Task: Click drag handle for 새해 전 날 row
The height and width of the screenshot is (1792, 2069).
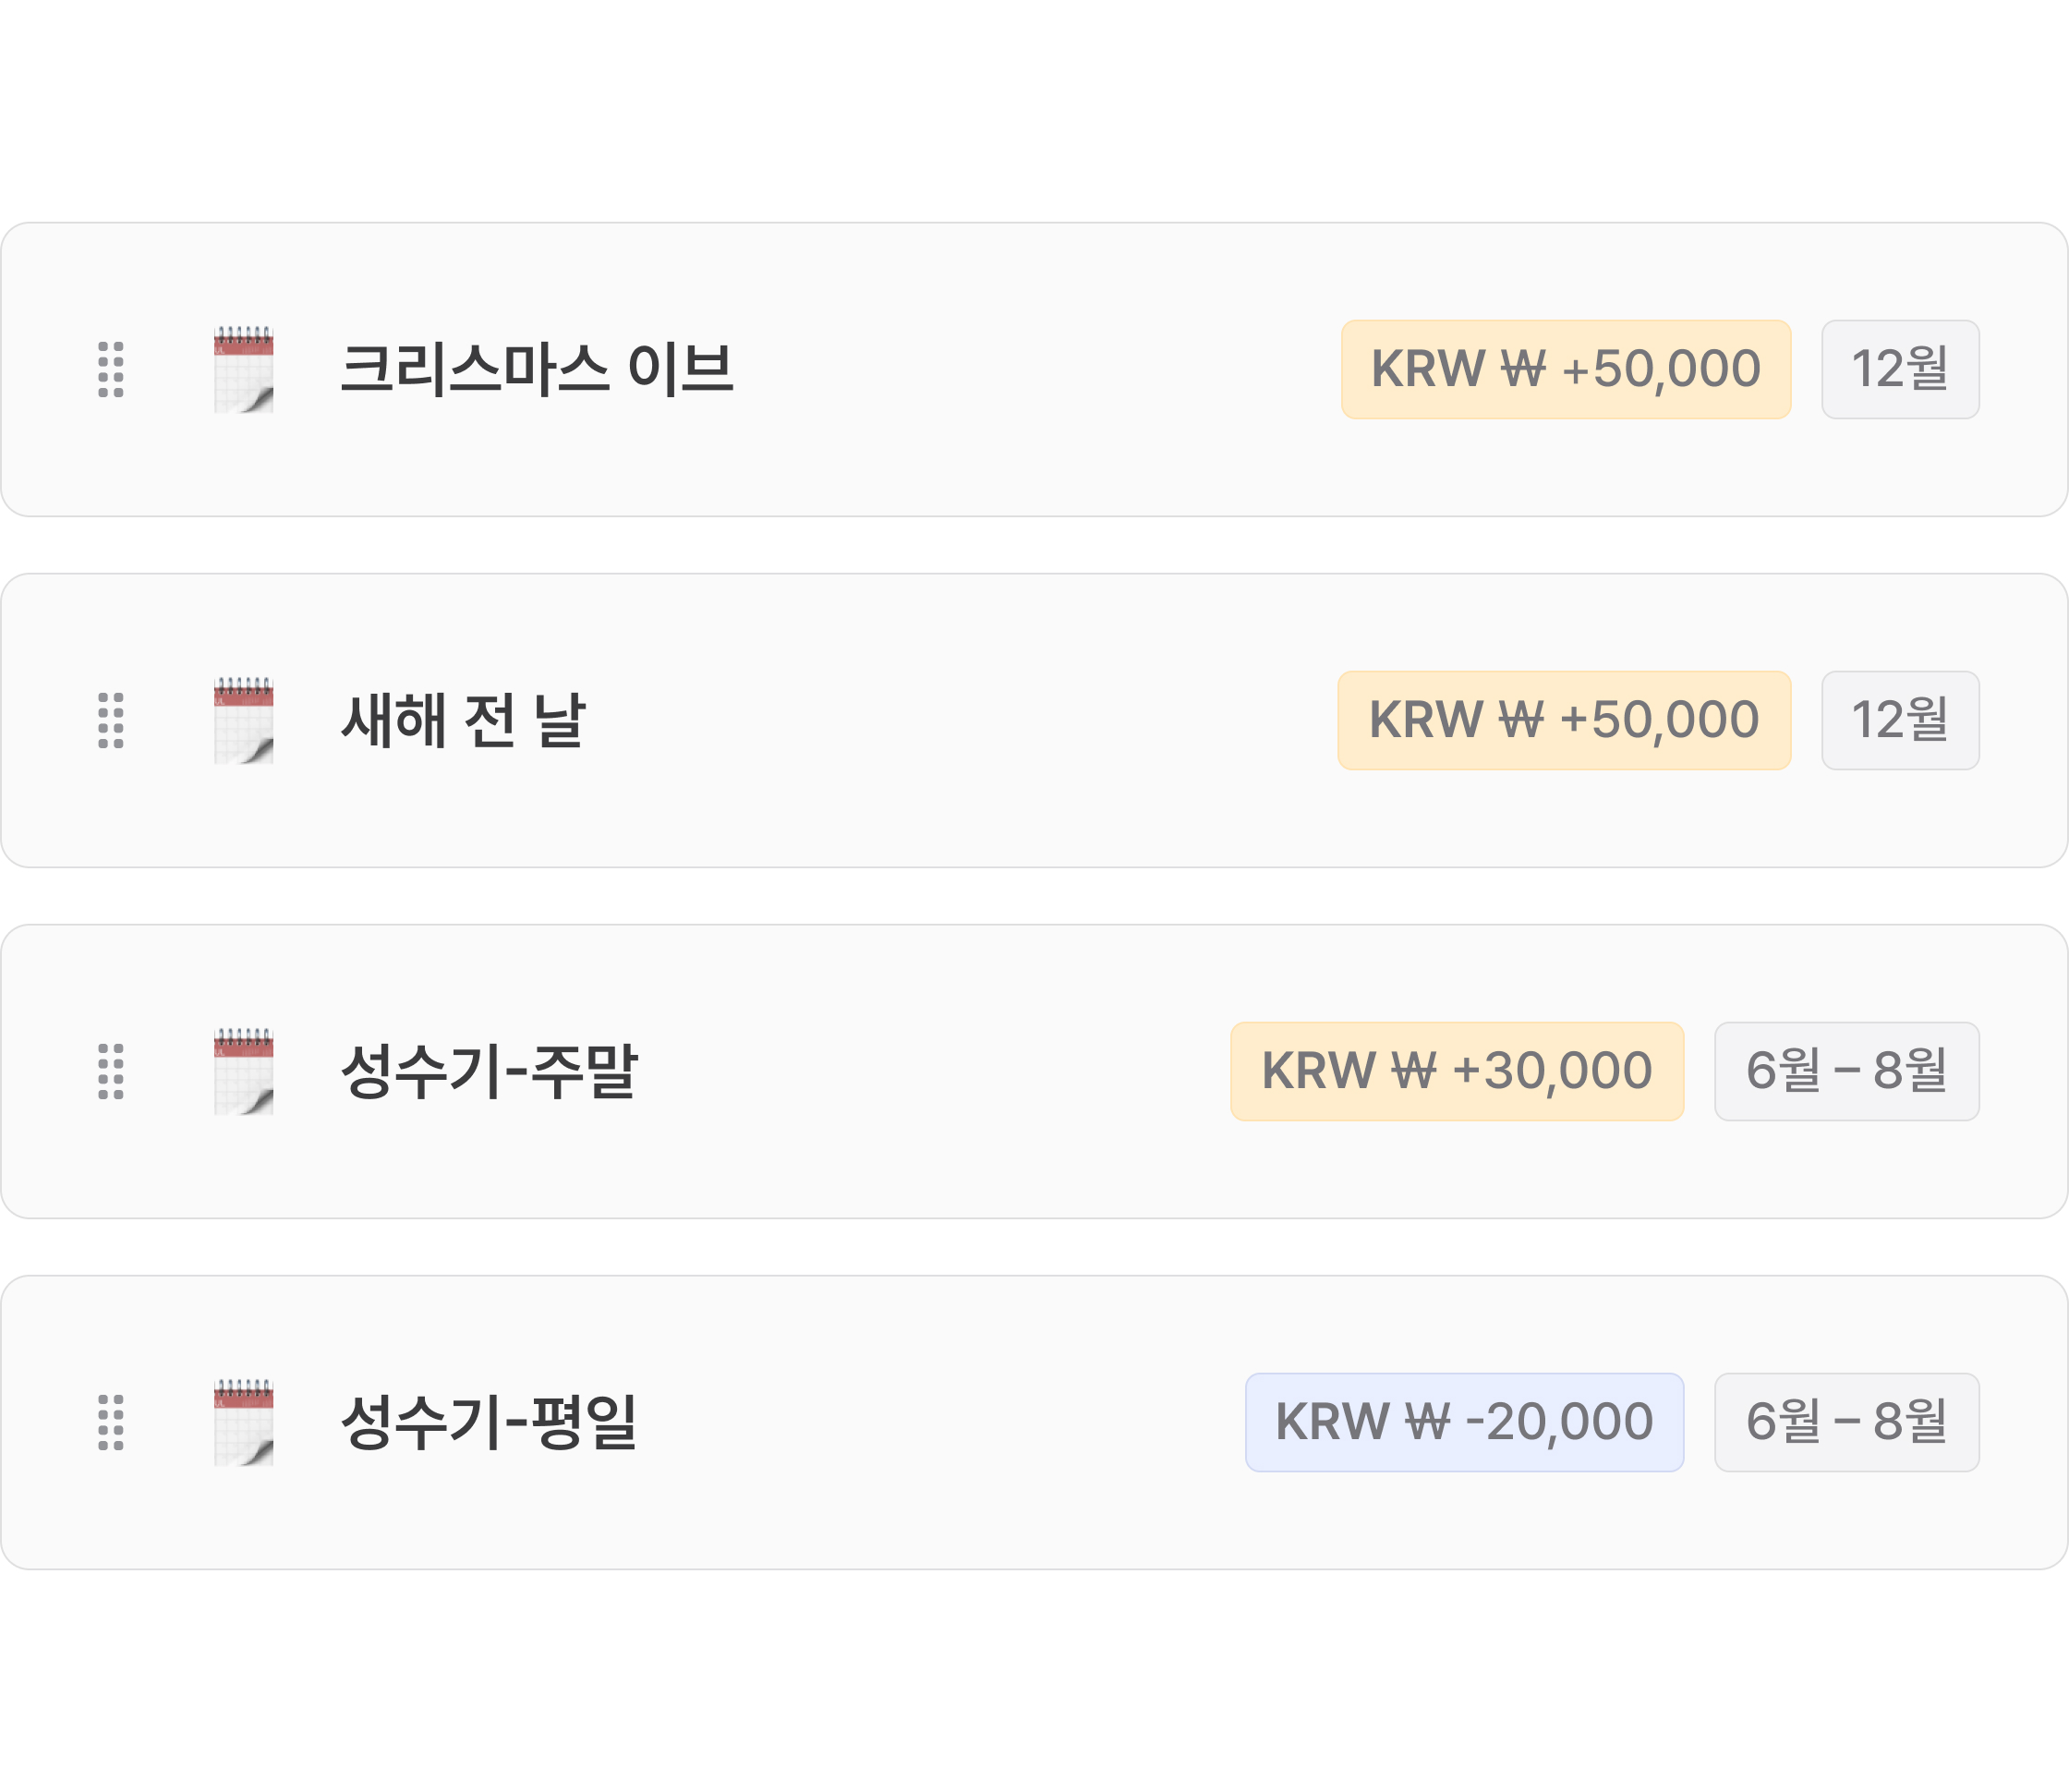Action: (111, 720)
